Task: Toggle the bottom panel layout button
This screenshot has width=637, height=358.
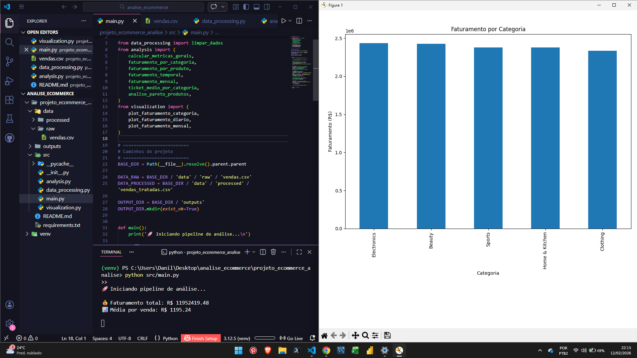Action: tap(257, 7)
